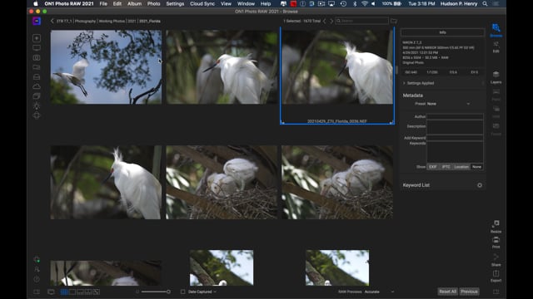Image resolution: width=533 pixels, height=299 pixels.
Task: Click the Info panel header button
Action: (442, 32)
